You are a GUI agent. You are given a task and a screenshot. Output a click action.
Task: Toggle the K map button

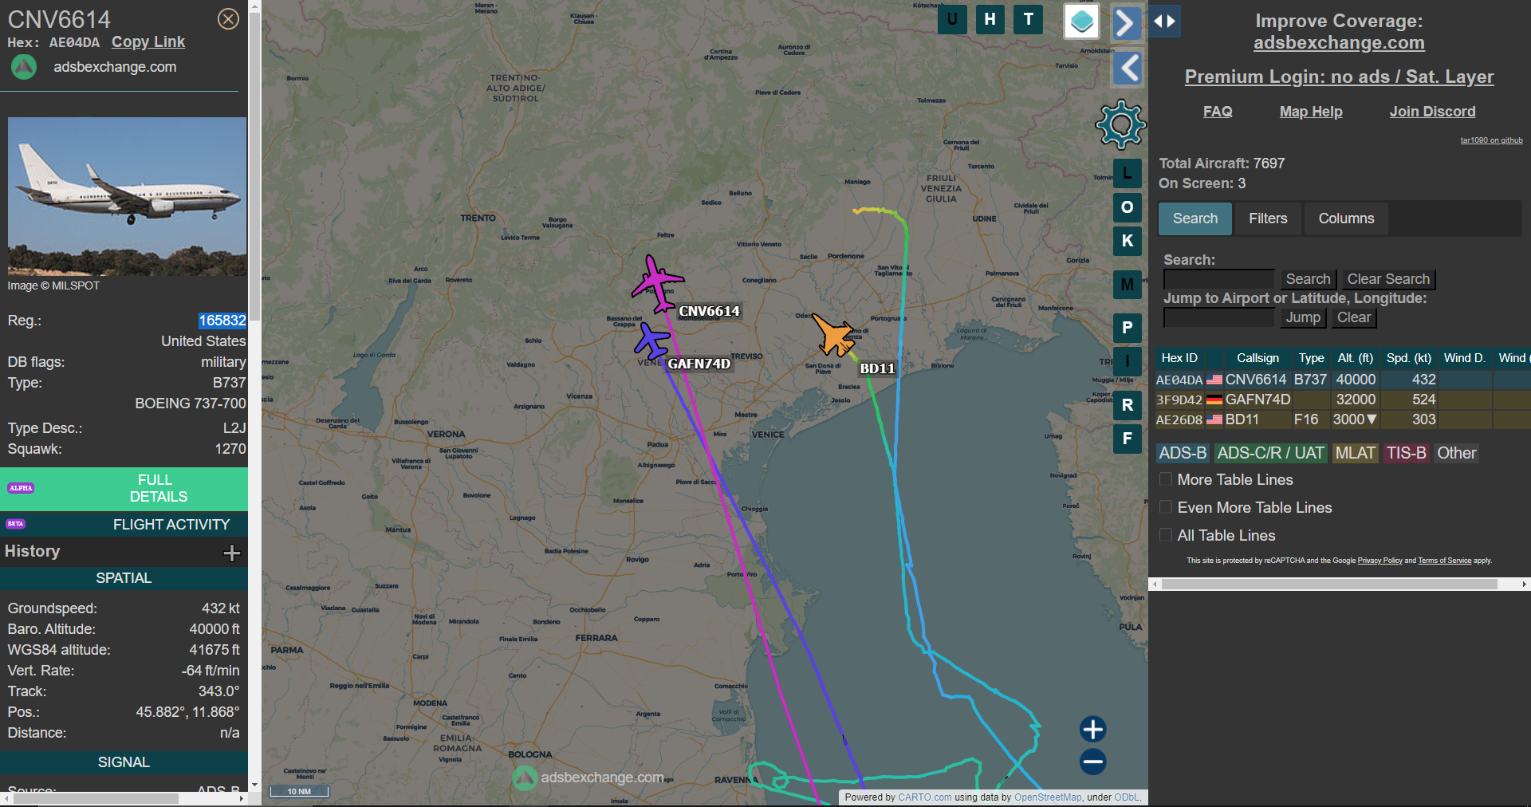pos(1127,241)
